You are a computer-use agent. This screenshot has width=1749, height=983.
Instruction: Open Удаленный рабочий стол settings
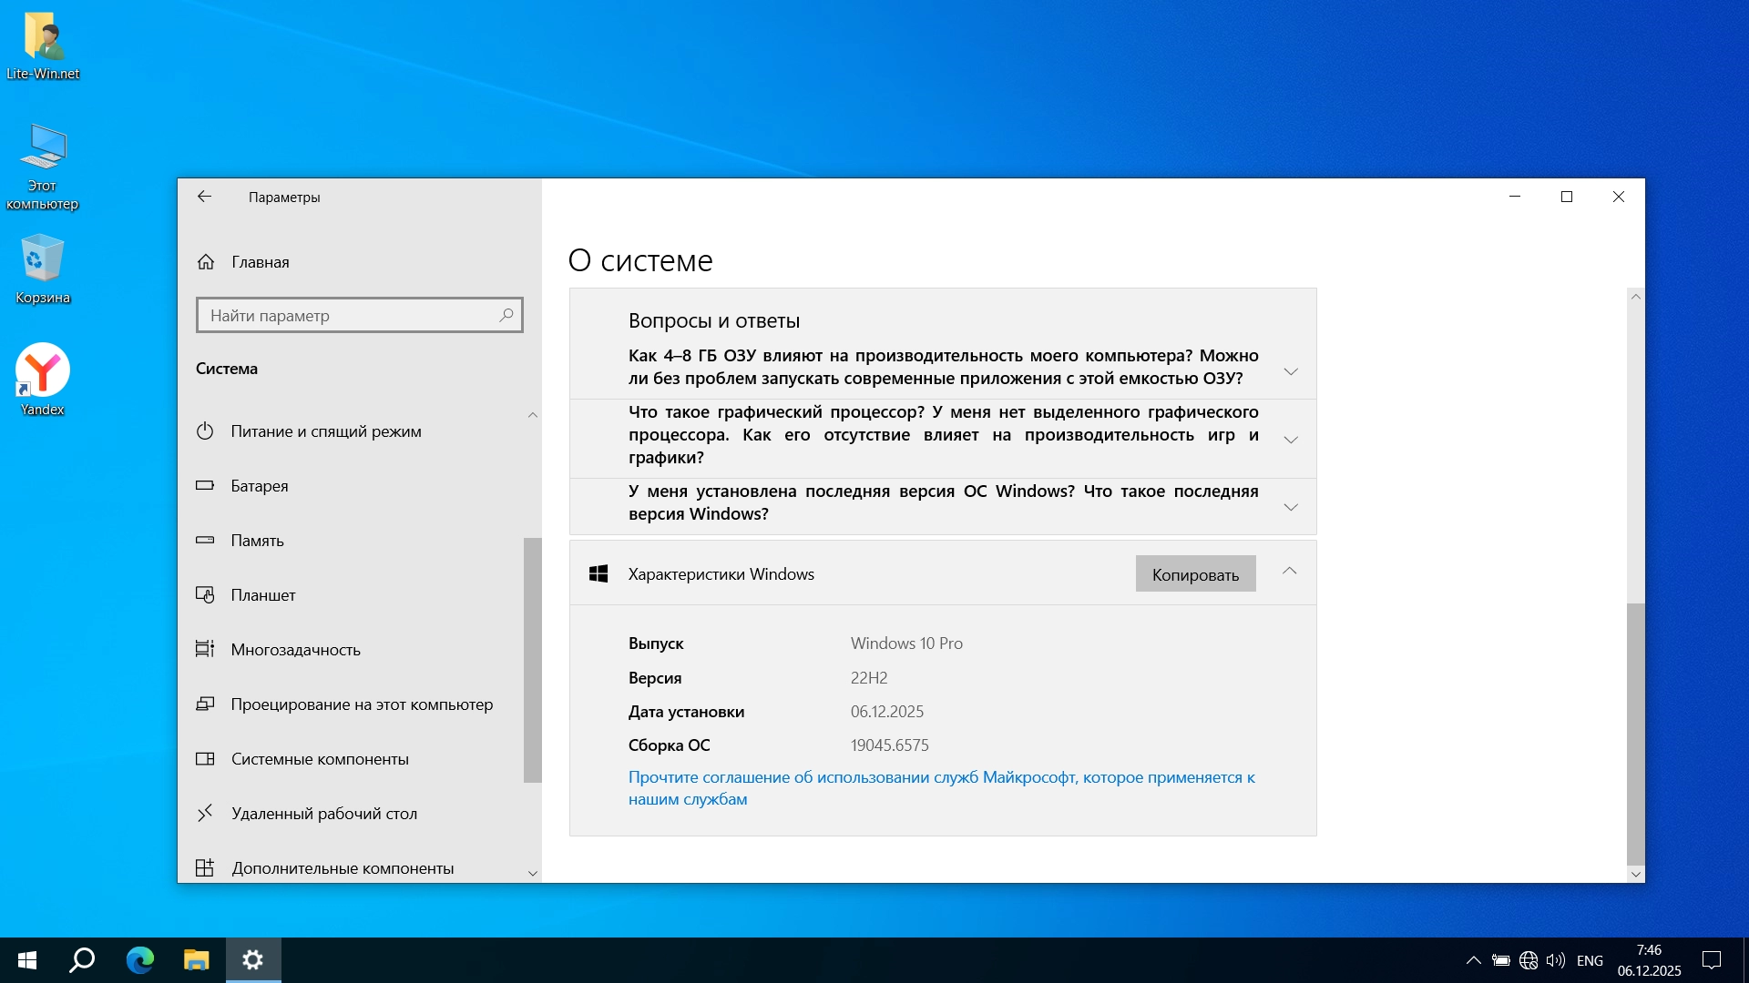click(x=323, y=814)
